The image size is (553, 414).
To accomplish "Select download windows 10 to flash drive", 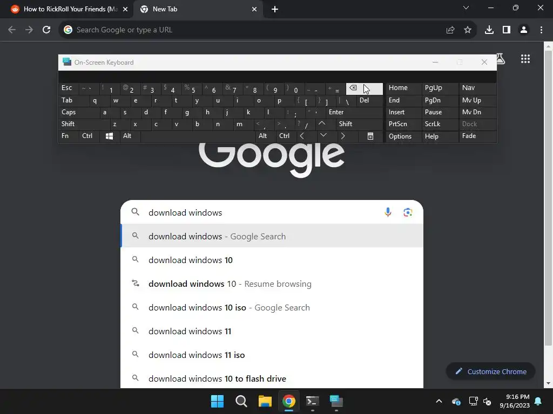I will click(272, 378).
